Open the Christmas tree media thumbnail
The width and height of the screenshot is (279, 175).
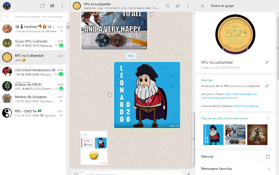pos(257,135)
